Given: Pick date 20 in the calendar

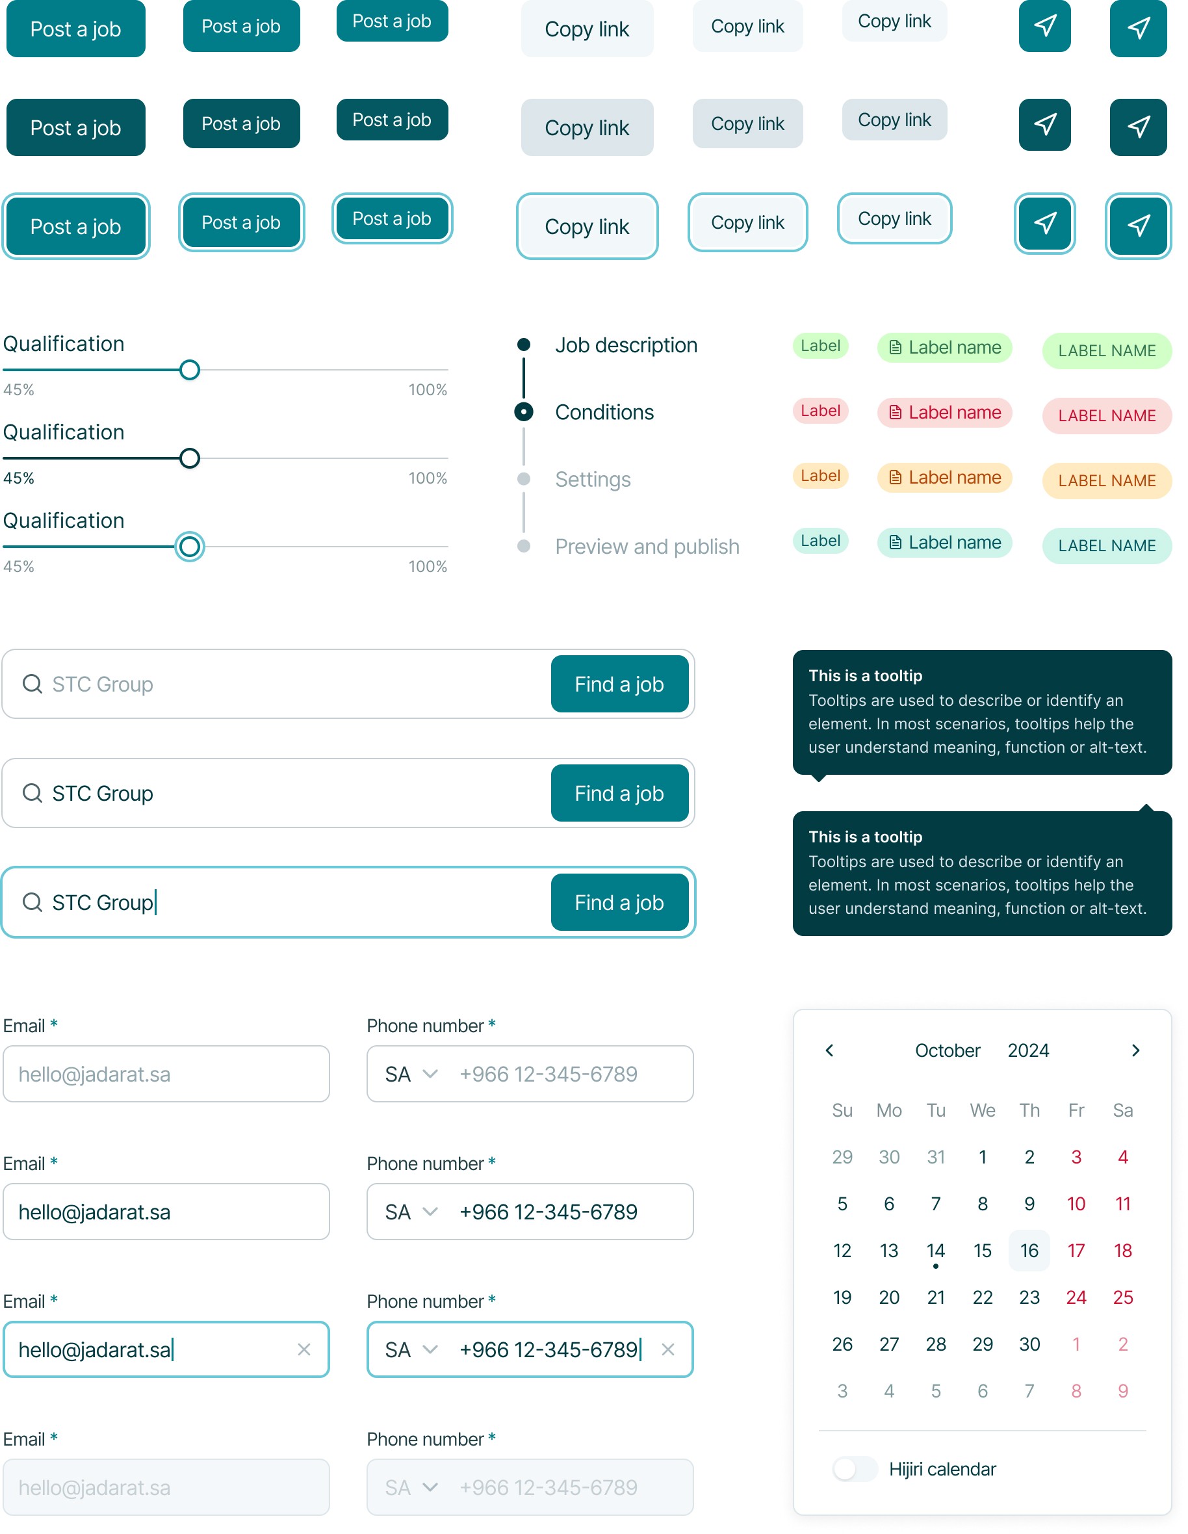Looking at the screenshot, I should [889, 1297].
